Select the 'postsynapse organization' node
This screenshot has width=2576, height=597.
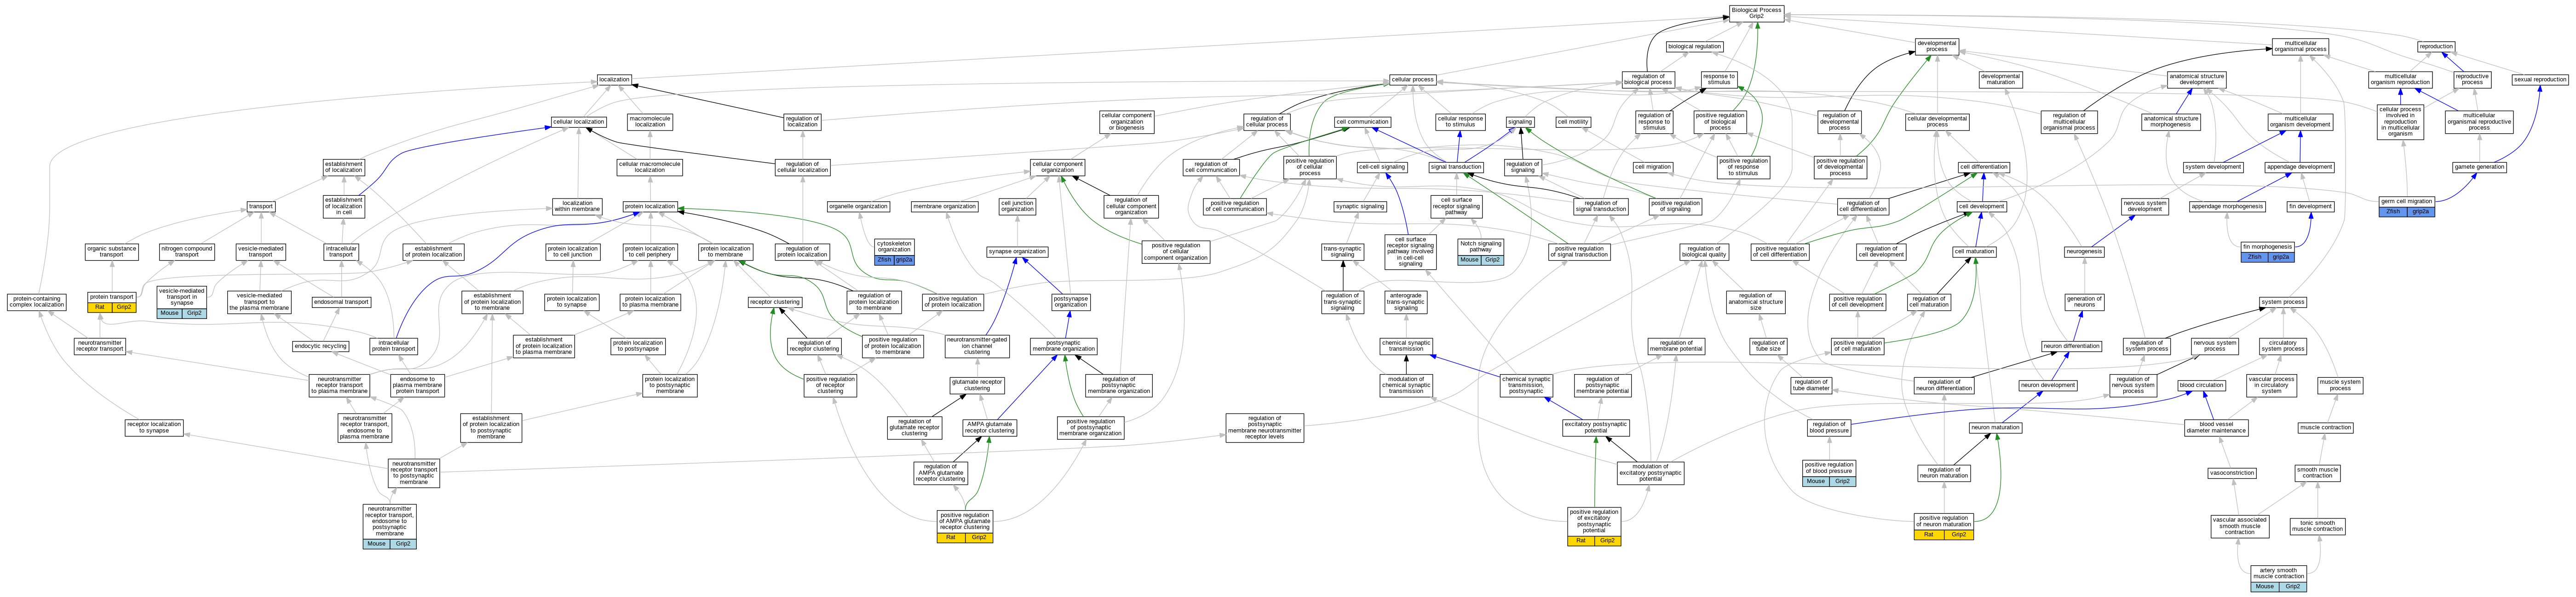tap(1070, 301)
